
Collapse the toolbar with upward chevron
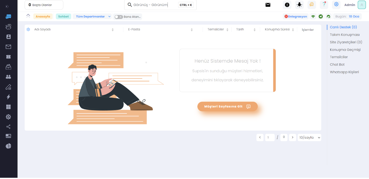click(28, 16)
